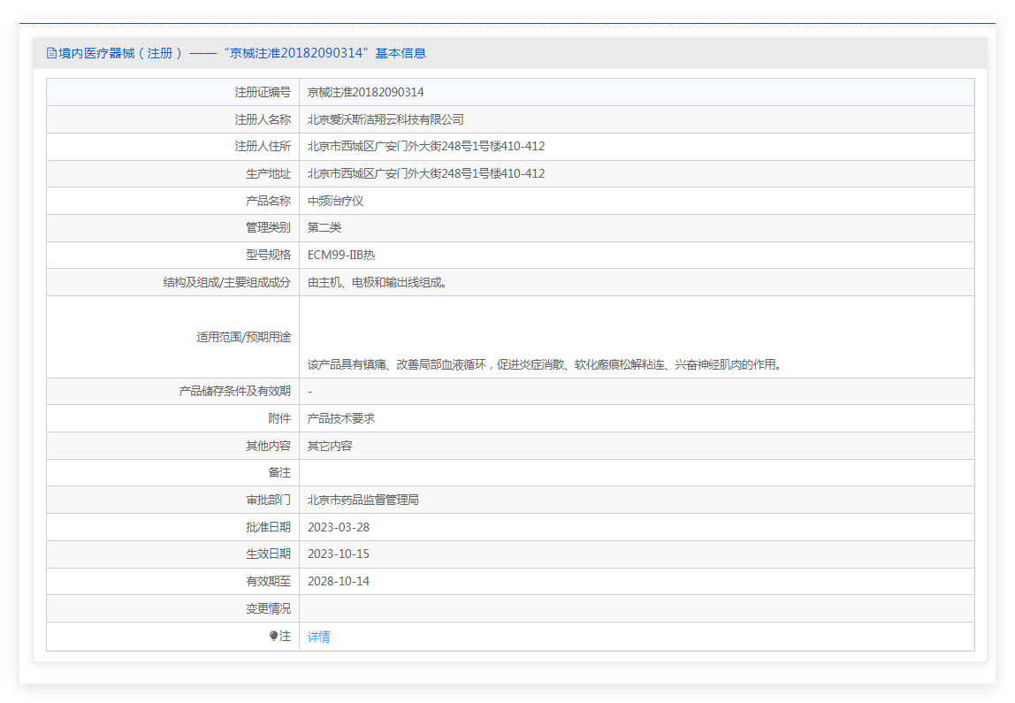Click the 变更情况 label
The height and width of the screenshot is (703, 1015).
(x=269, y=609)
